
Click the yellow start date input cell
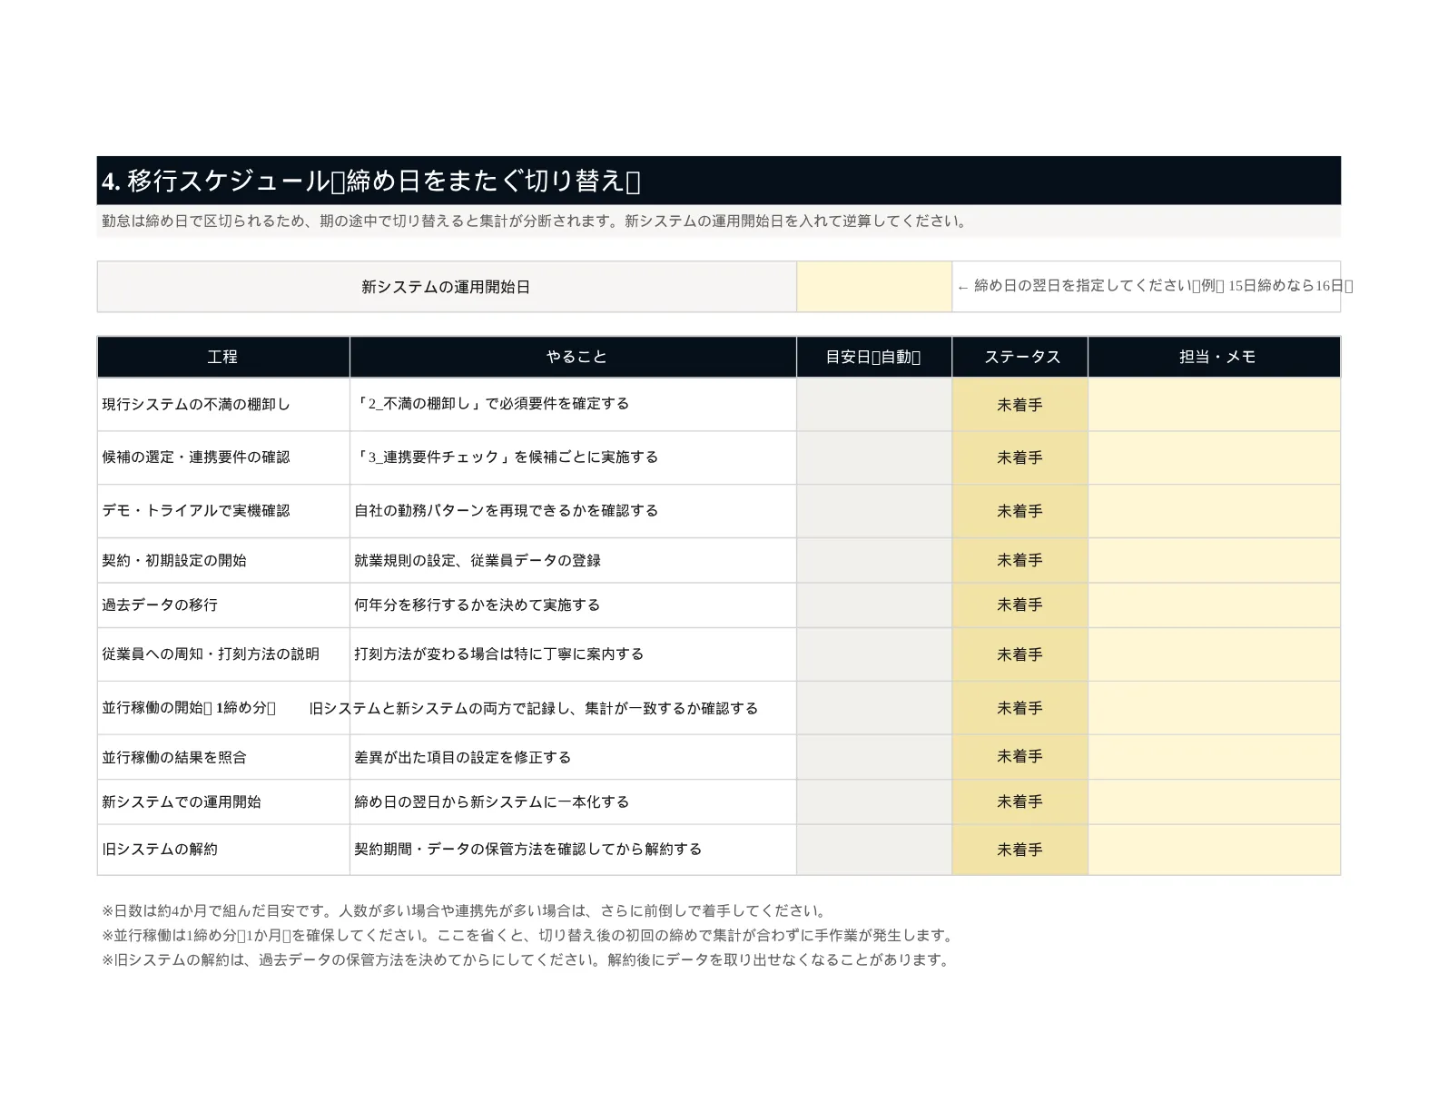point(874,287)
